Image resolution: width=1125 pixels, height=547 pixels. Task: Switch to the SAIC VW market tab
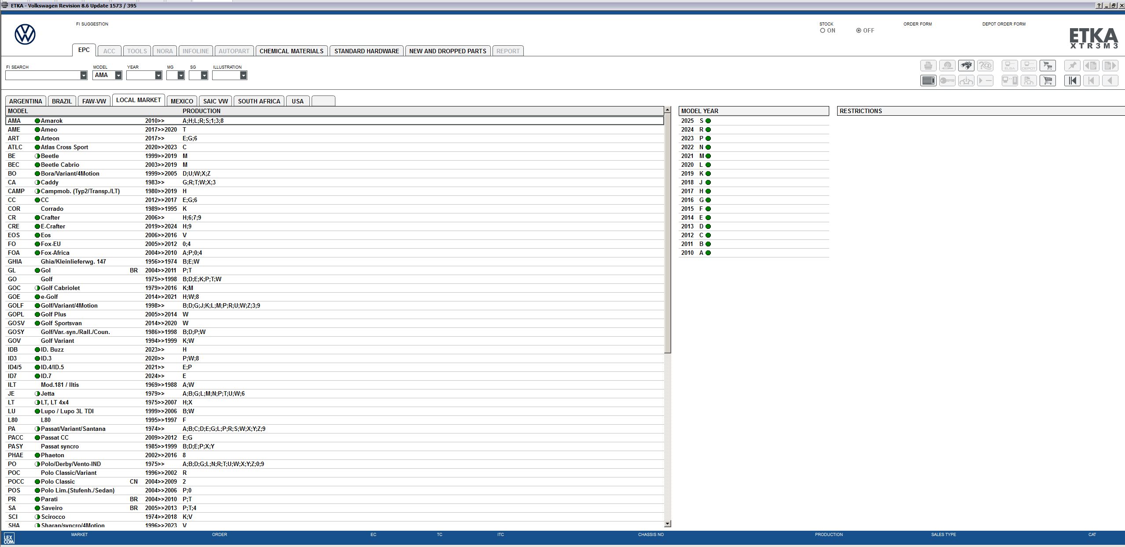point(216,101)
